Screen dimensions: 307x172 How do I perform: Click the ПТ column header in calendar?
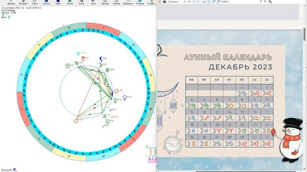click(x=242, y=80)
